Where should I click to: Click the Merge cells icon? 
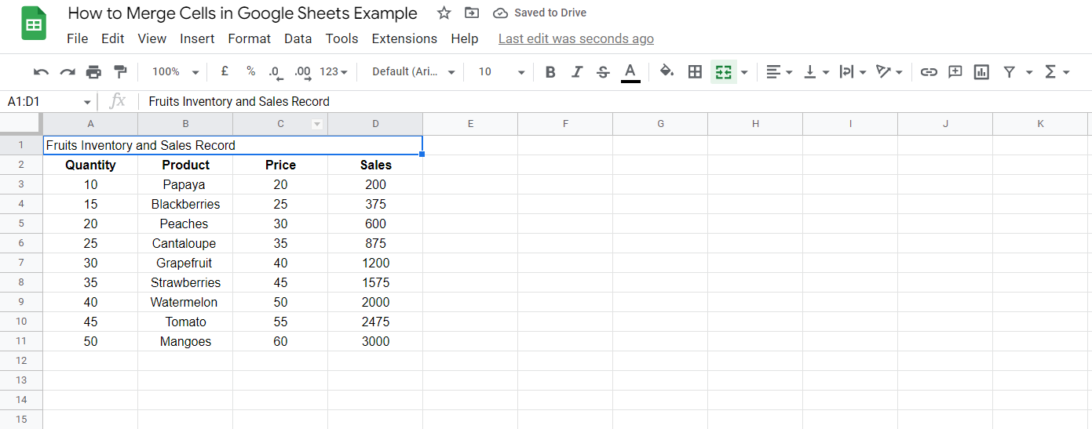pyautogui.click(x=724, y=71)
